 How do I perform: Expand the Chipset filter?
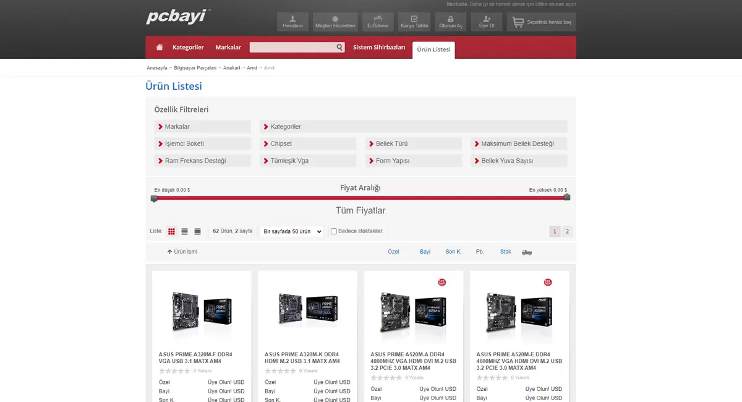308,143
